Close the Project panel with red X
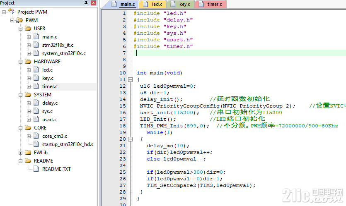This screenshot has width=346, height=206. [94, 2]
